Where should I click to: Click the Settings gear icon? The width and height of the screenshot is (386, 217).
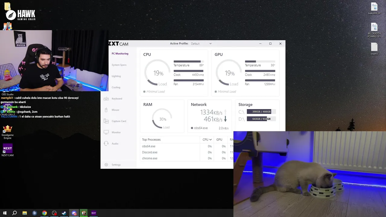(x=106, y=165)
